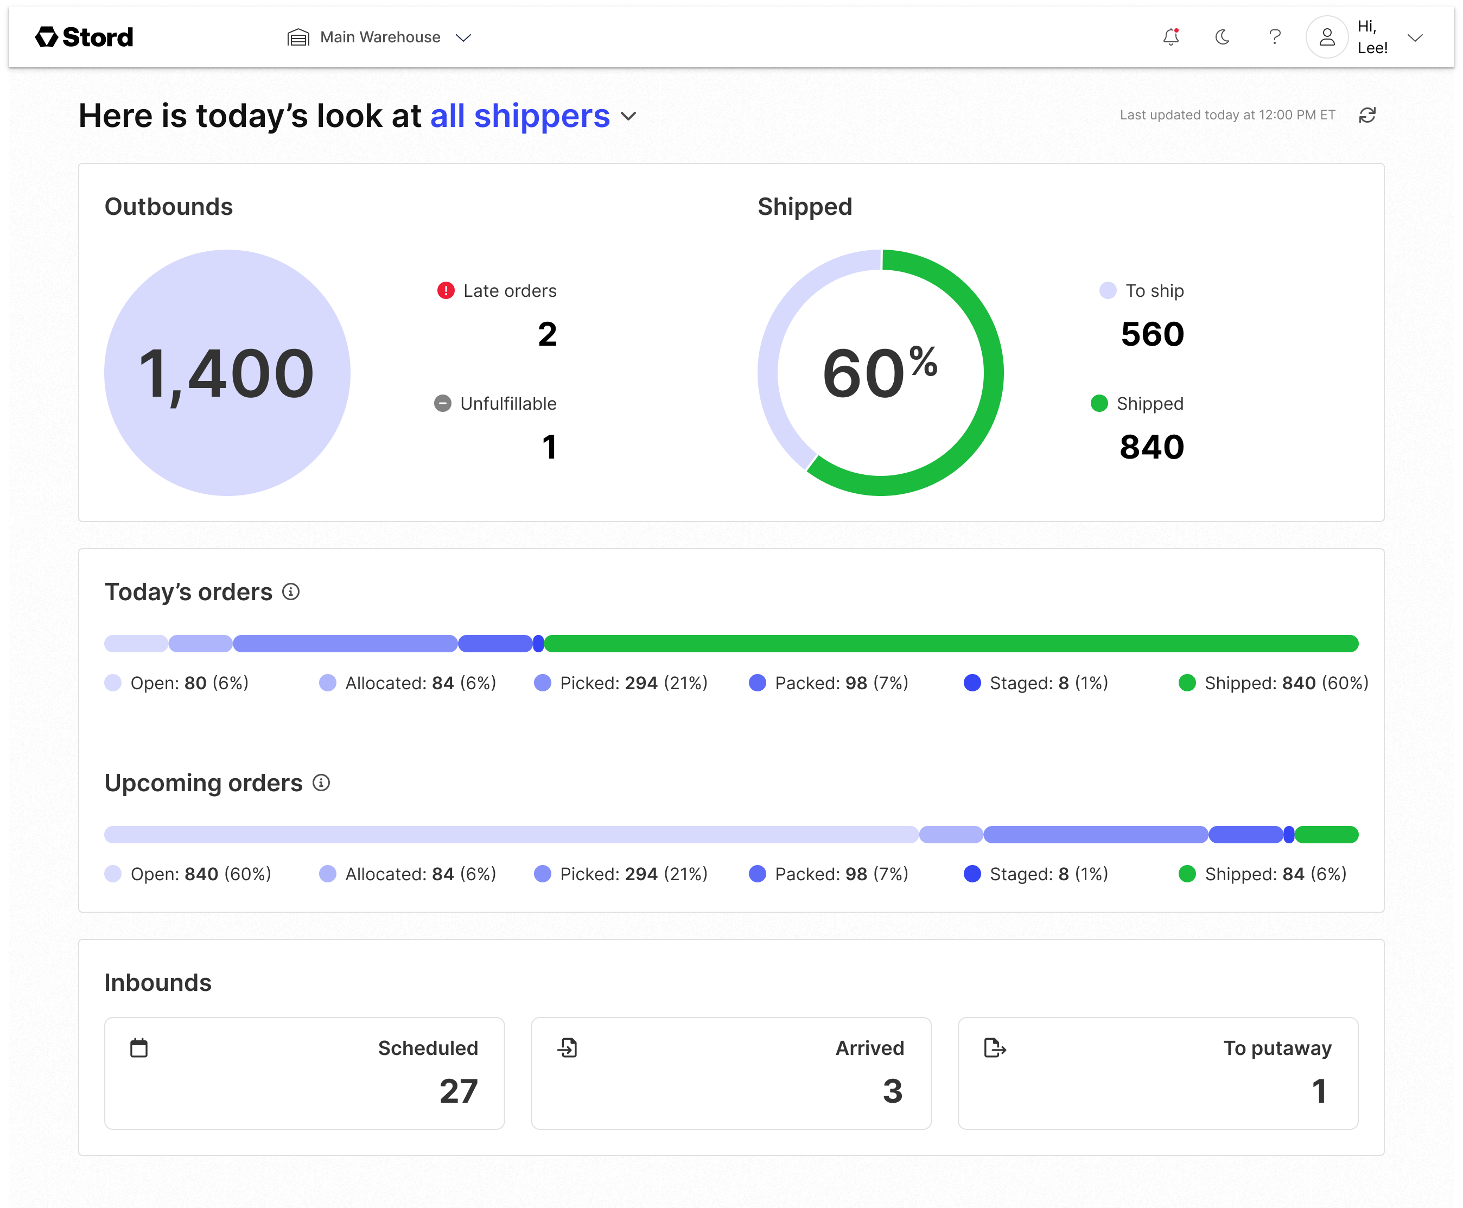Click the 1,400 outbounds circle
Viewport: 1463px width, 1208px height.
pos(227,373)
